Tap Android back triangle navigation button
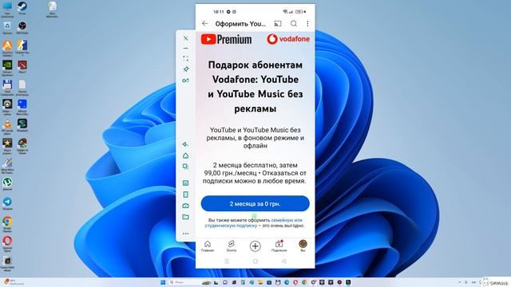Image resolution: width=511 pixels, height=287 pixels. click(x=284, y=261)
